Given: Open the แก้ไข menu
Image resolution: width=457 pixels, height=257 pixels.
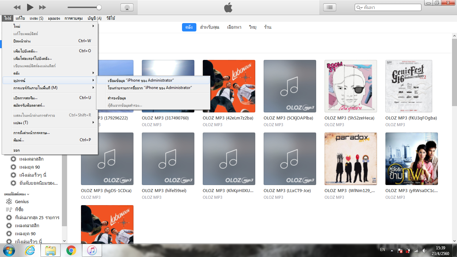Looking at the screenshot, I should [x=20, y=18].
